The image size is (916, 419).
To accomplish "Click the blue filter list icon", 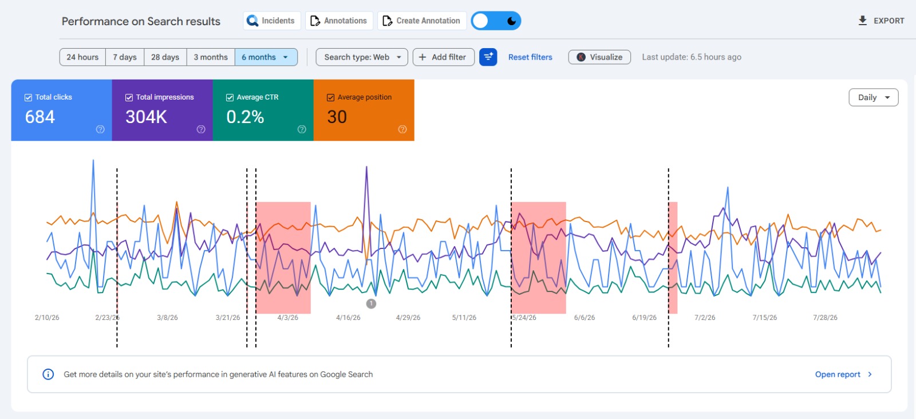I will point(488,57).
